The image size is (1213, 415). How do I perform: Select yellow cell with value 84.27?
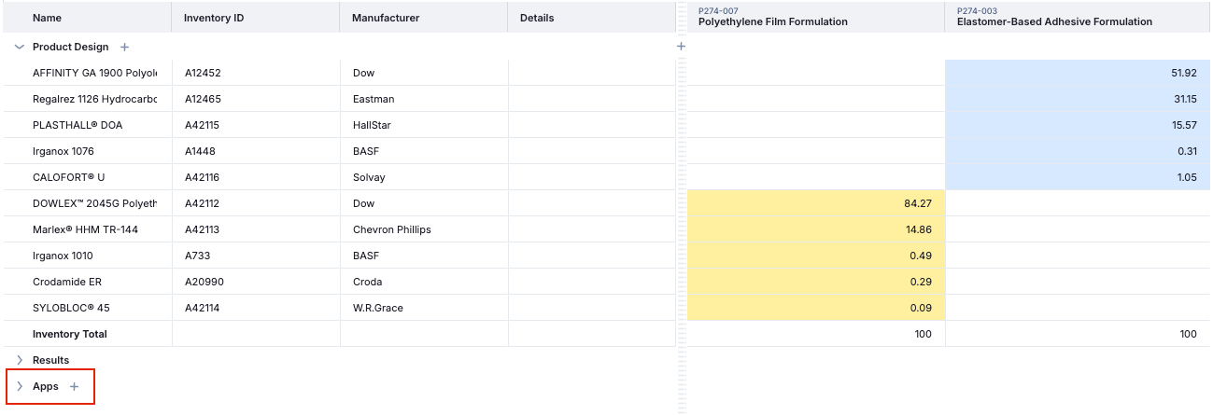click(x=815, y=203)
